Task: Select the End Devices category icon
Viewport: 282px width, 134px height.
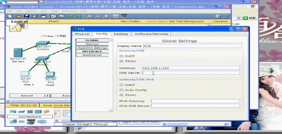Action: coord(13,122)
